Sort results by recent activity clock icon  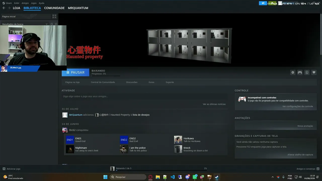[52, 24]
